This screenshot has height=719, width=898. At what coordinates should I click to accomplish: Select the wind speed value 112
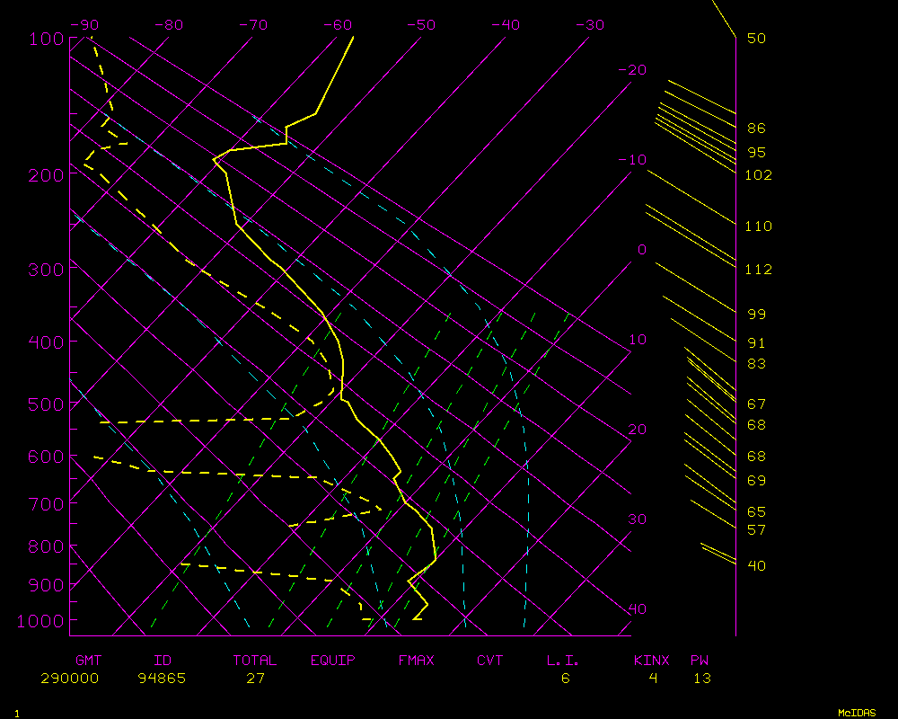758,270
